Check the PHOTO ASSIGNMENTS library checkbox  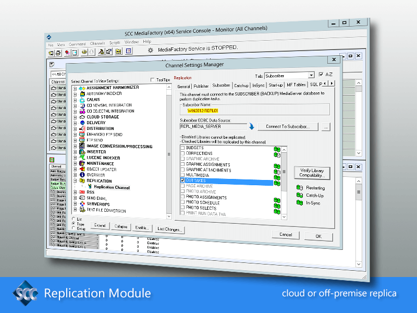pos(183,197)
